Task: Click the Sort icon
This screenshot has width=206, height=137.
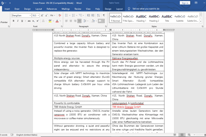Action: coord(99,15)
